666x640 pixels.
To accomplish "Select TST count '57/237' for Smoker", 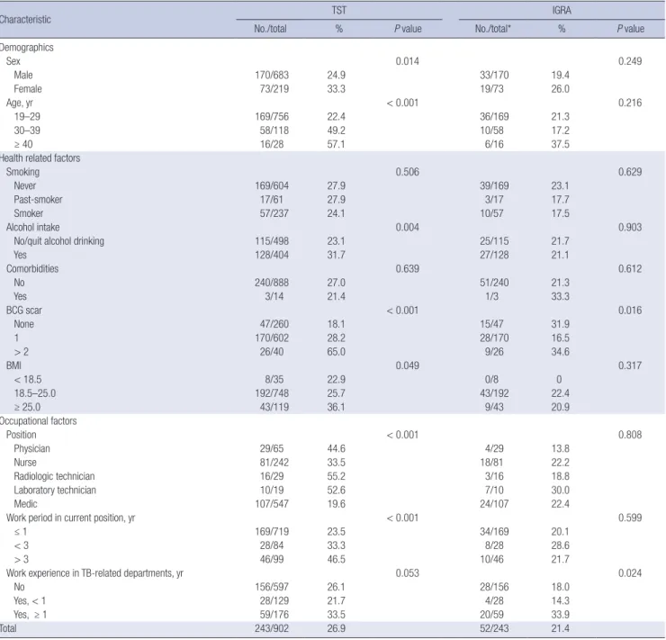I will pyautogui.click(x=274, y=213).
